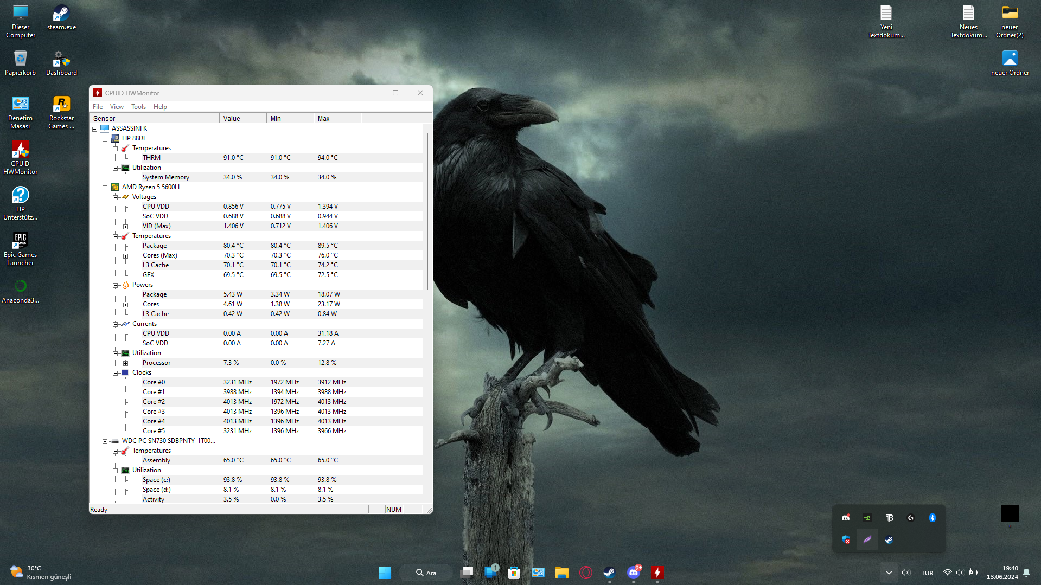Collapse the Clocks group
The width and height of the screenshot is (1041, 585).
pos(115,373)
